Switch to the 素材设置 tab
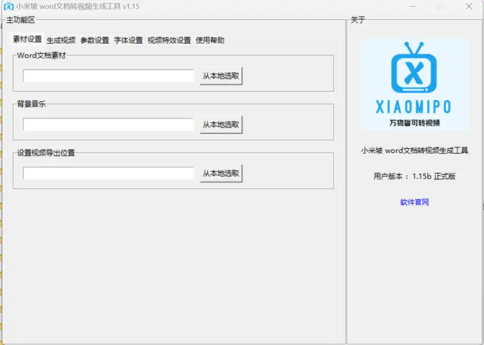The width and height of the screenshot is (484, 345). tap(27, 40)
